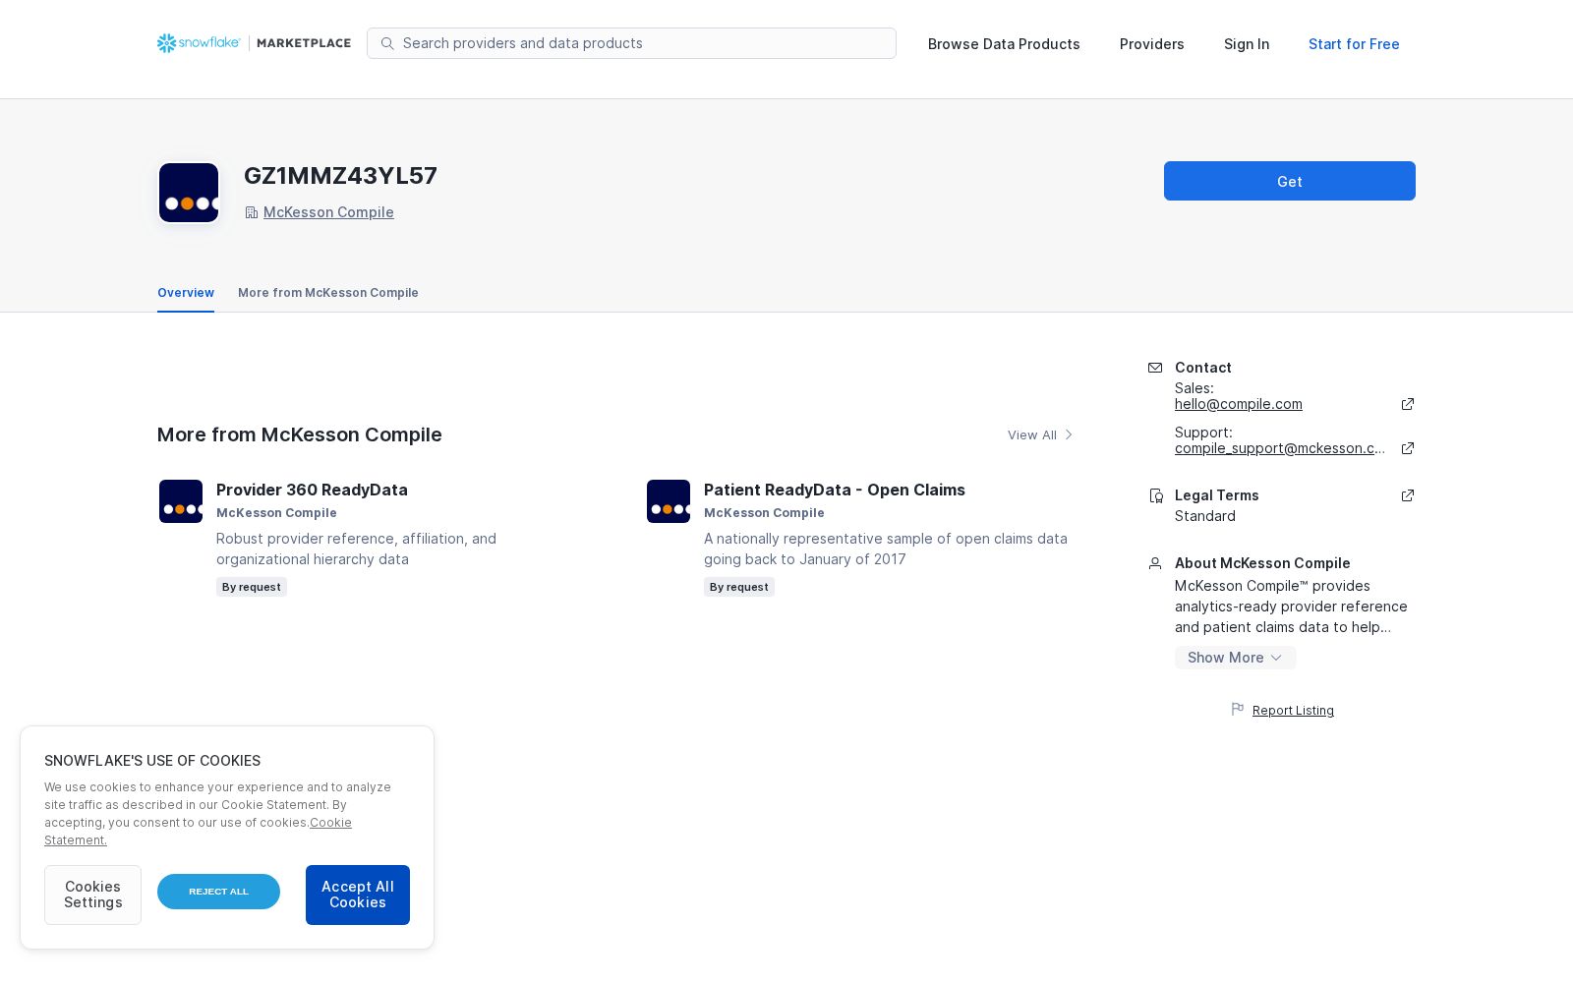The height and width of the screenshot is (983, 1573).
Task: Open the external link icon for support email
Action: pyautogui.click(x=1408, y=448)
